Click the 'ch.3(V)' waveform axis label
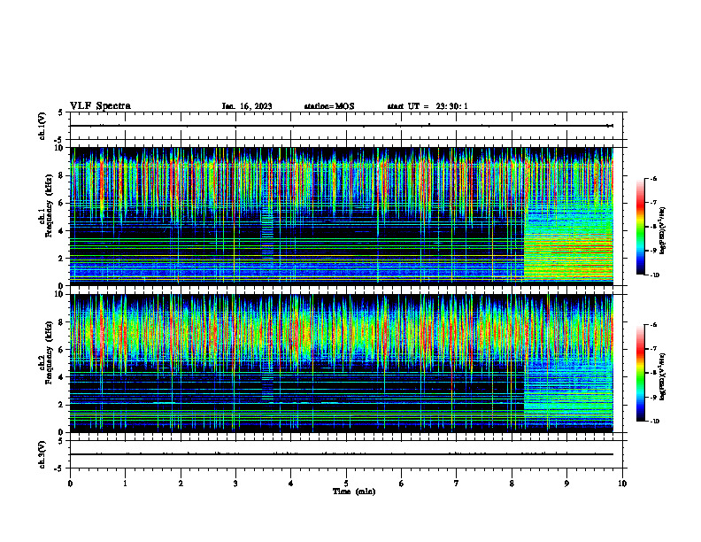This screenshot has width=701, height=542. [42, 454]
